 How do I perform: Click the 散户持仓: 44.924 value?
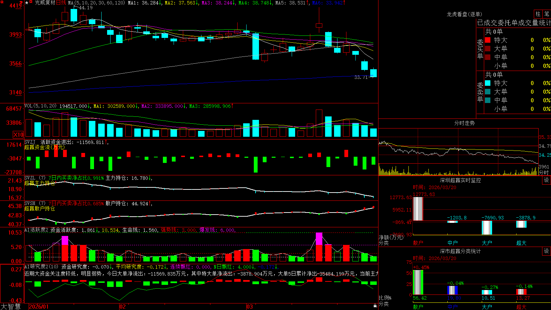click(x=127, y=204)
